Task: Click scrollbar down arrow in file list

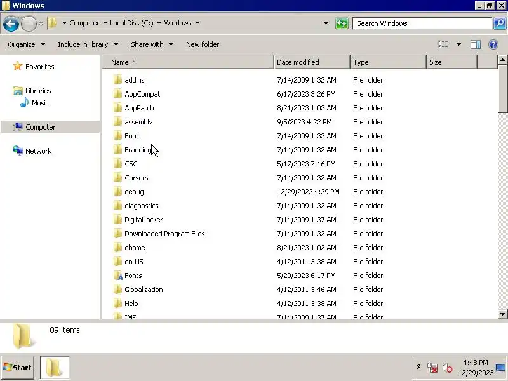Action: click(502, 314)
